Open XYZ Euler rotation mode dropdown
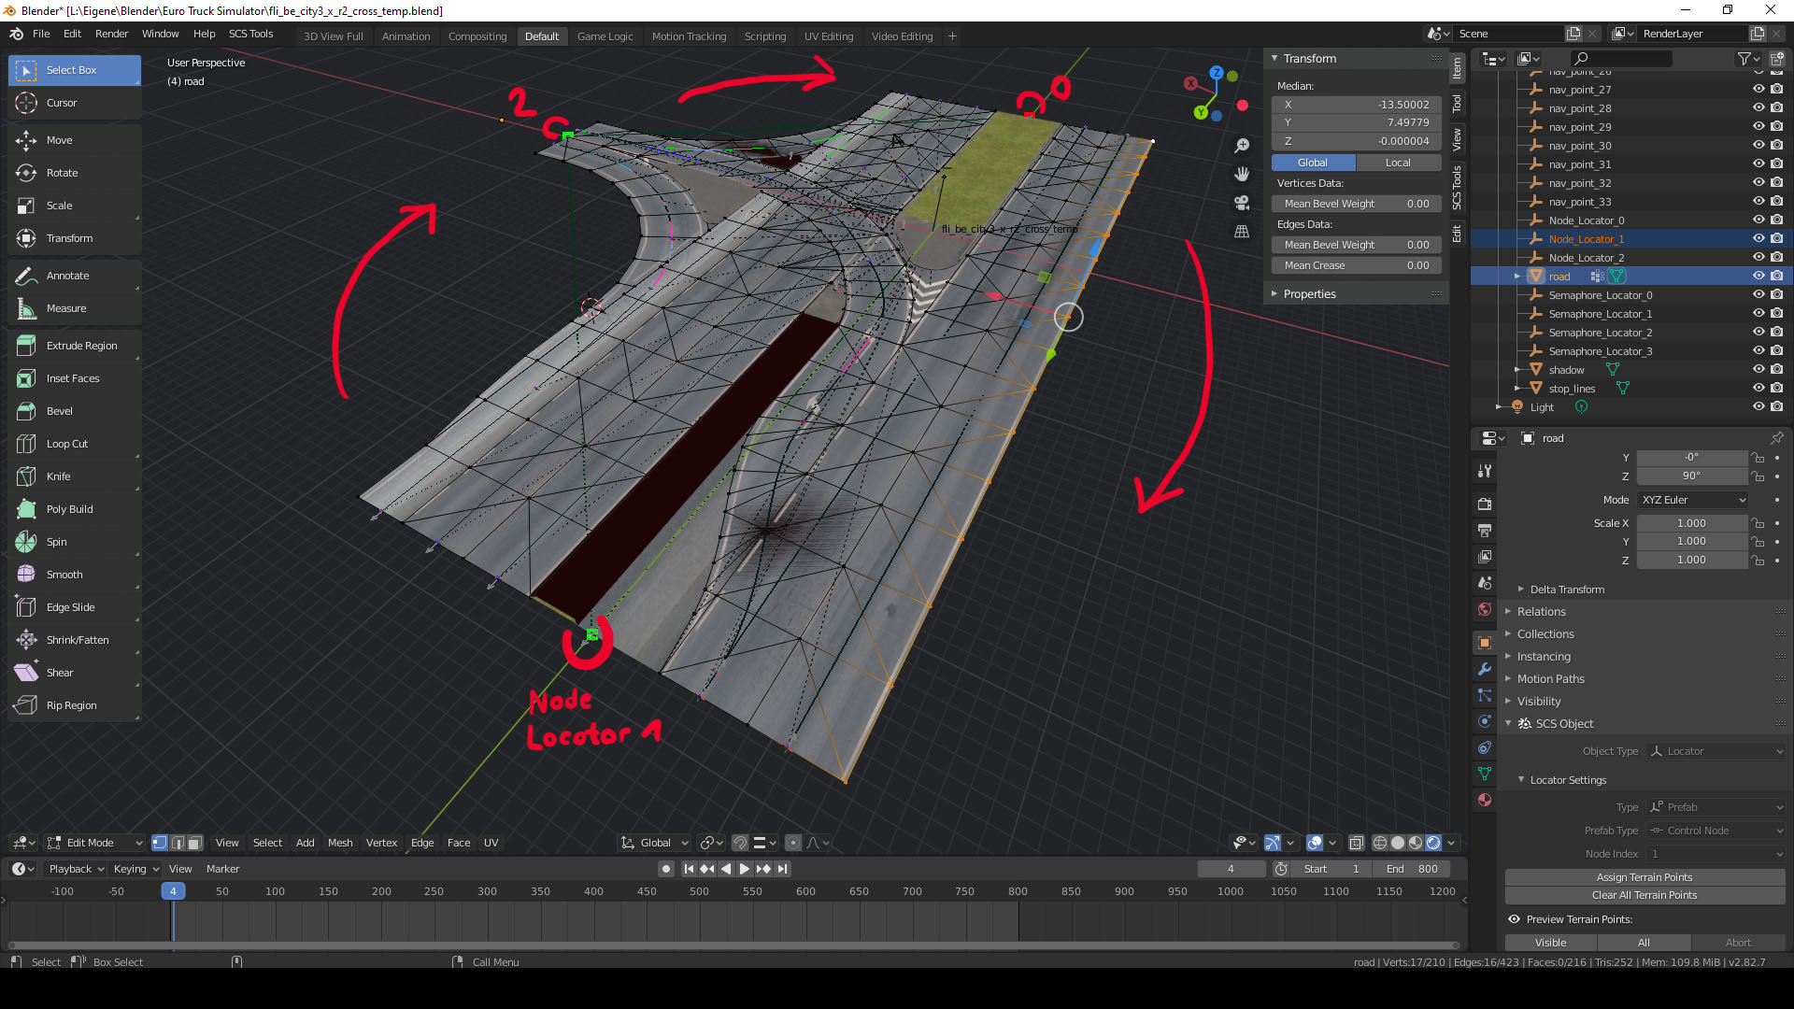Viewport: 1794px width, 1009px height. click(1692, 500)
